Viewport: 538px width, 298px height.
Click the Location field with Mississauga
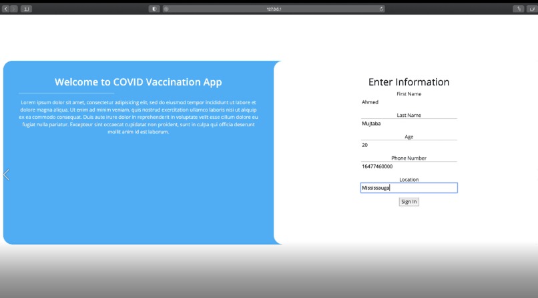click(409, 188)
